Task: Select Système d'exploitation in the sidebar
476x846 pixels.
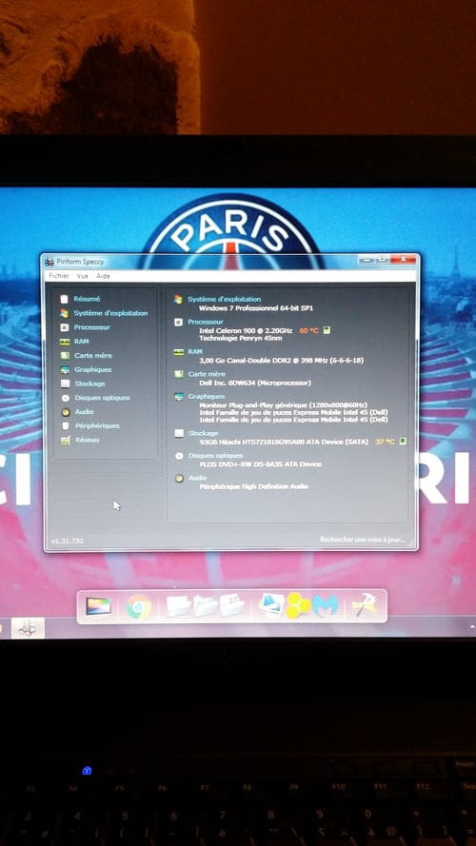Action: (110, 313)
